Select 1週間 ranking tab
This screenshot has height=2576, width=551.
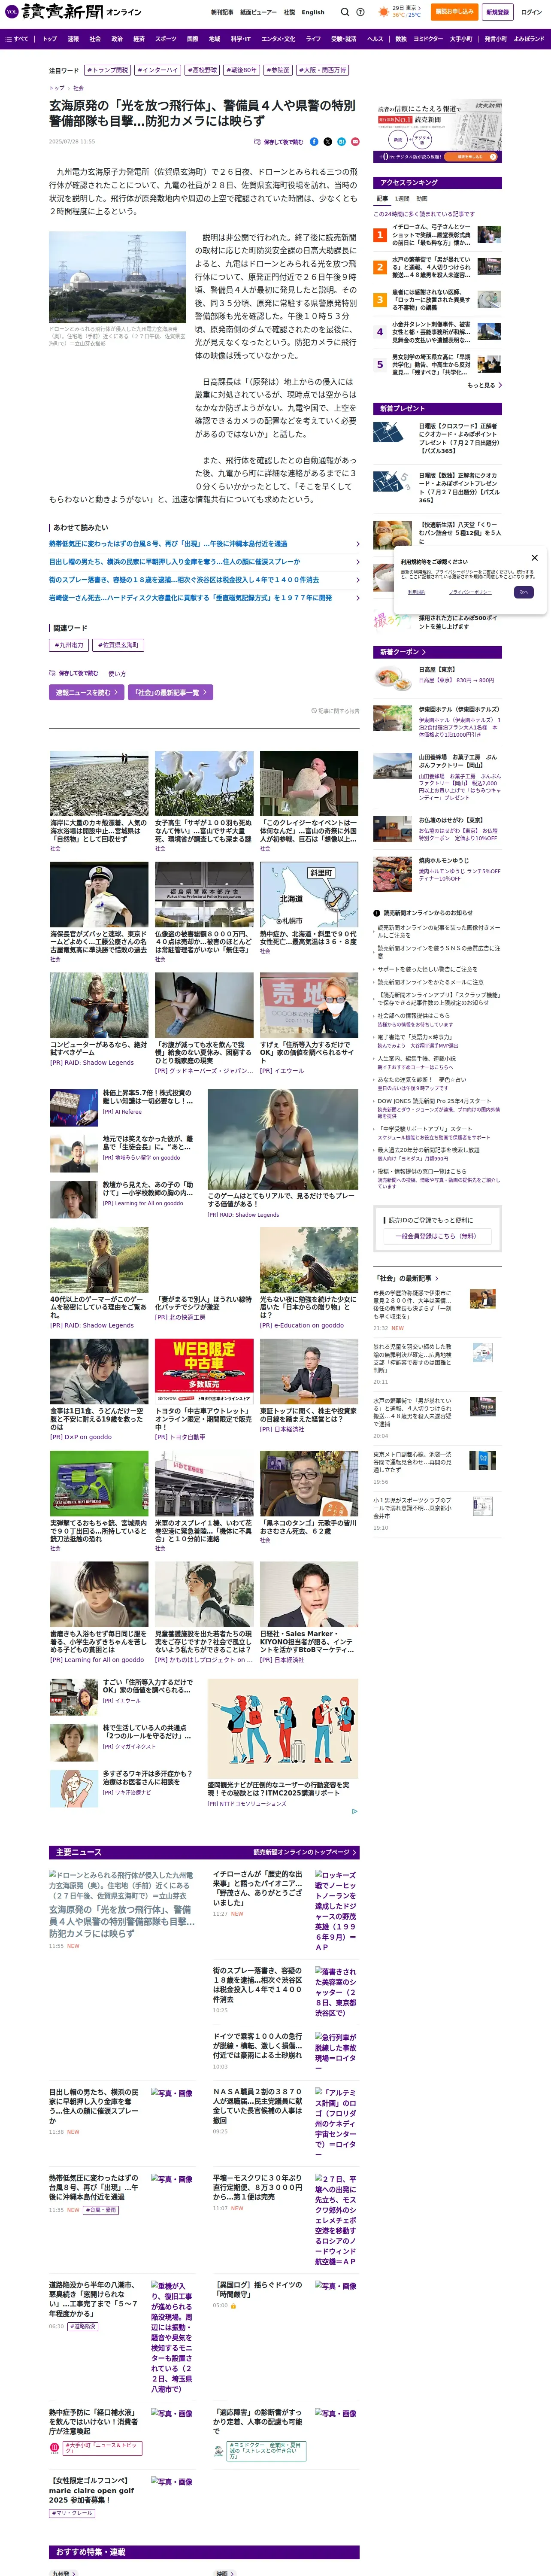[x=402, y=199]
